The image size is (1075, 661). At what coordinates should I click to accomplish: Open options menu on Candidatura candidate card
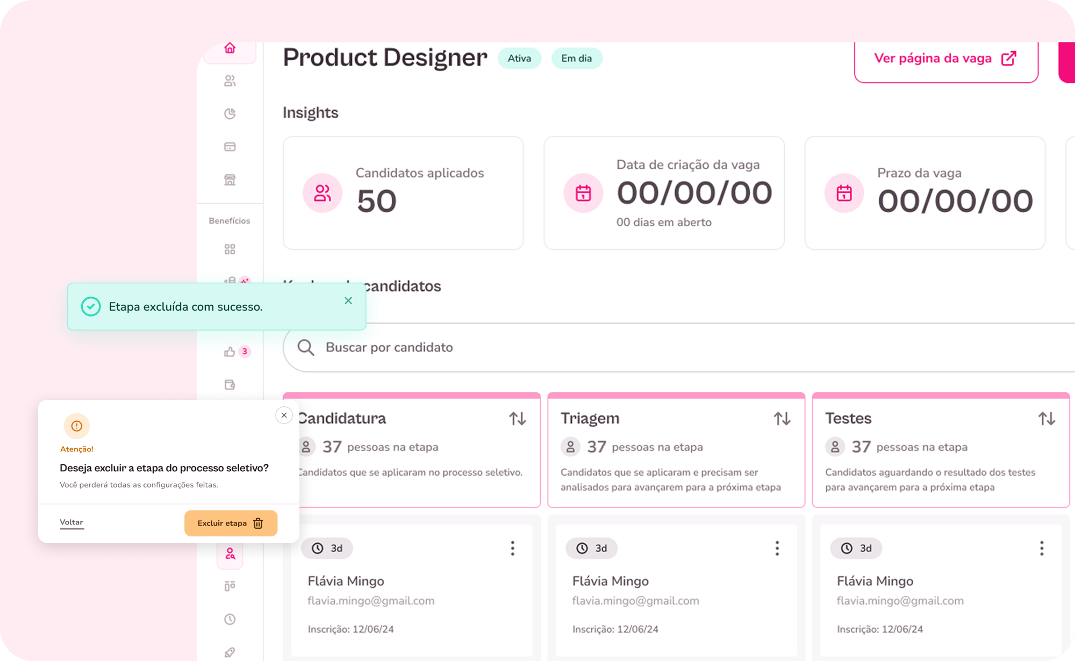[512, 548]
